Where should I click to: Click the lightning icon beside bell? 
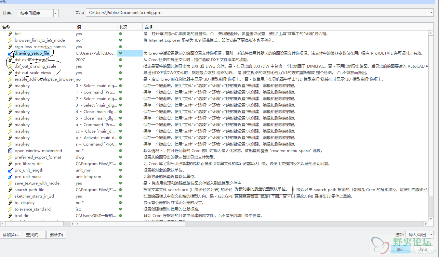coord(10,34)
